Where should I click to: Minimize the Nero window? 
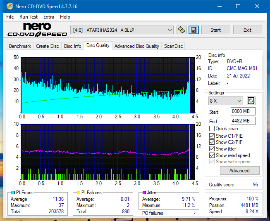pos(220,6)
